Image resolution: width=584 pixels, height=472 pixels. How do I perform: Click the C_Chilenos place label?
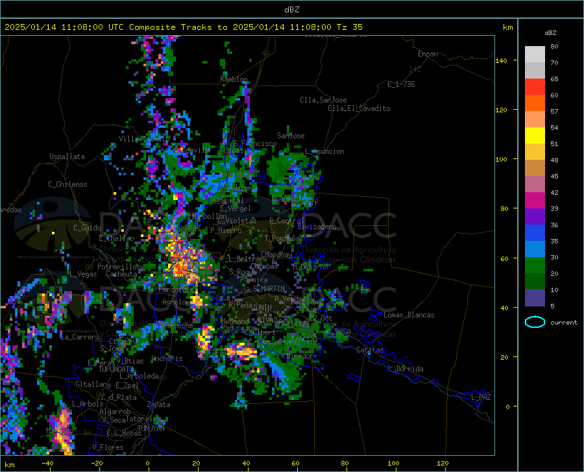(x=67, y=184)
